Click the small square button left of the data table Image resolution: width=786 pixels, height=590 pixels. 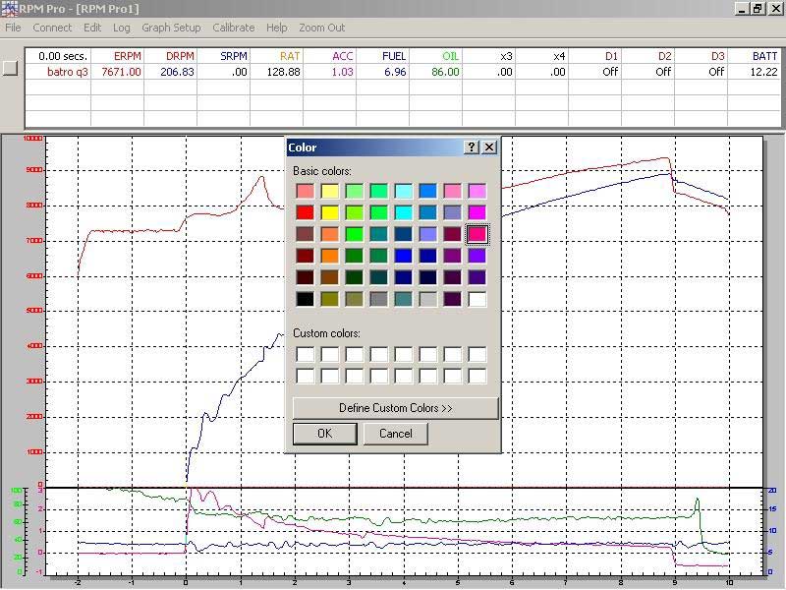tap(10, 68)
